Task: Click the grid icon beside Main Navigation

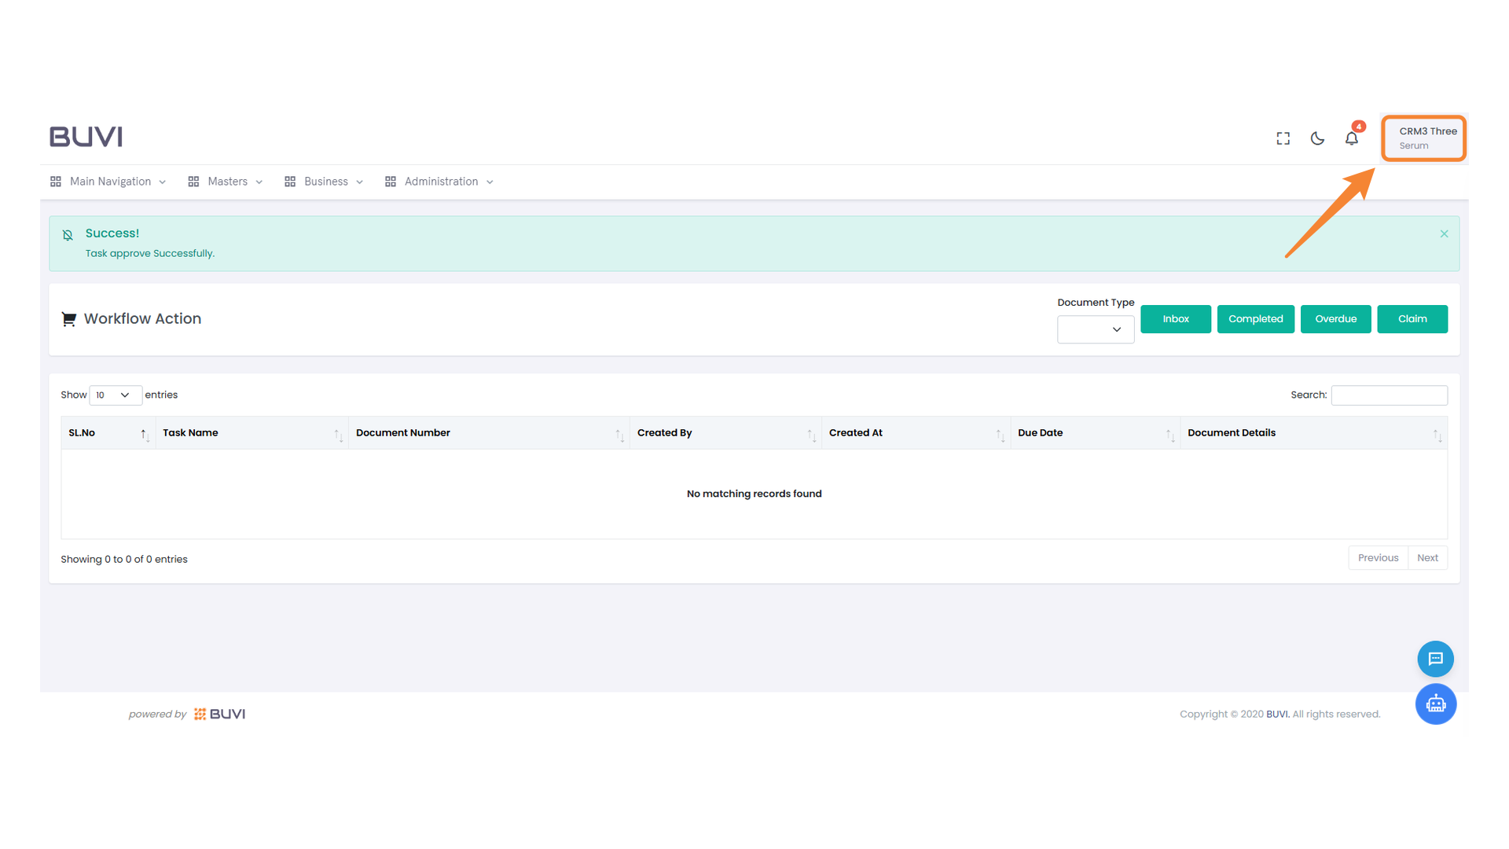Action: (55, 181)
